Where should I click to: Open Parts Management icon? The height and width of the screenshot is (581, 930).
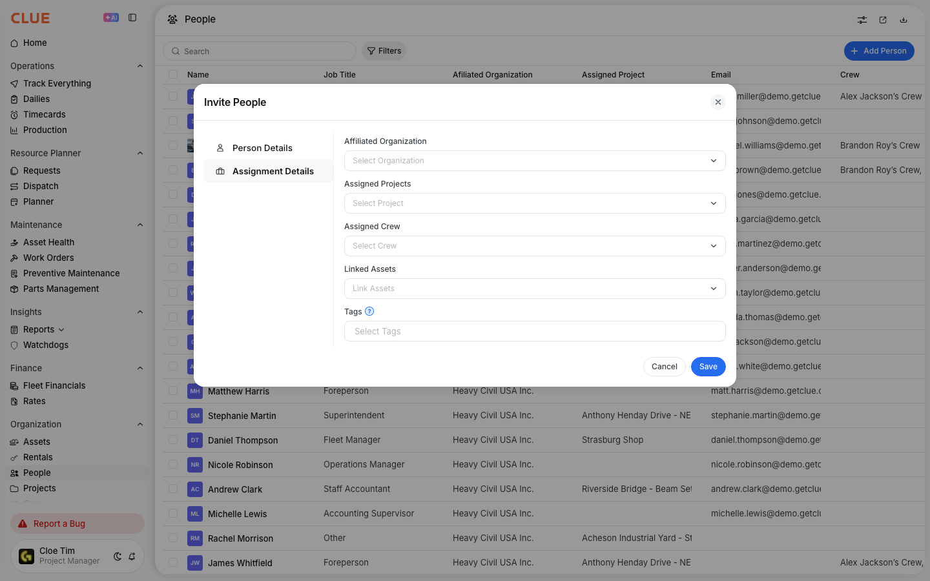point(14,289)
